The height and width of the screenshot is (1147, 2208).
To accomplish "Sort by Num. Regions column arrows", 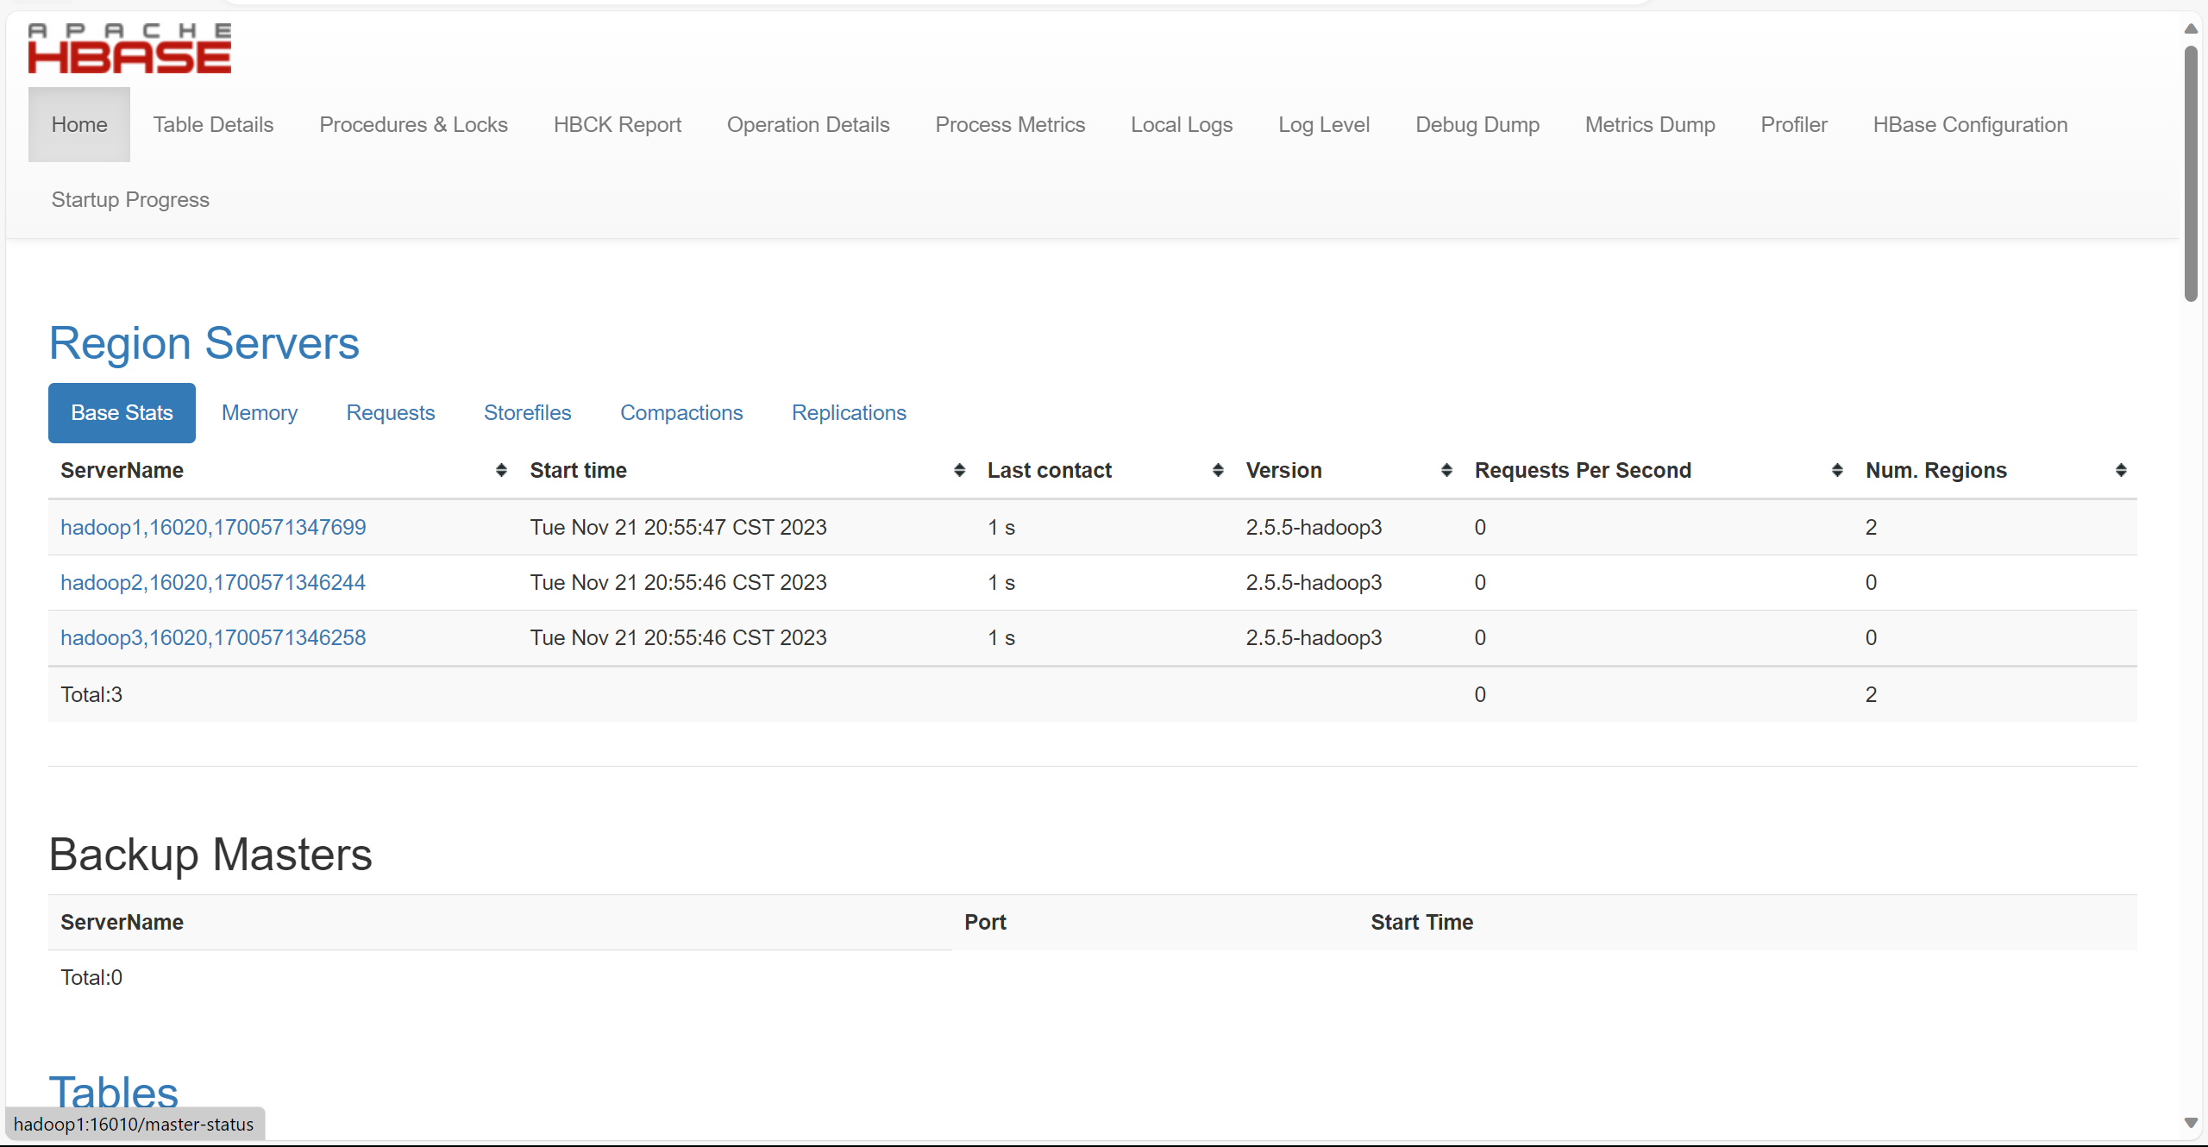I will click(2121, 470).
